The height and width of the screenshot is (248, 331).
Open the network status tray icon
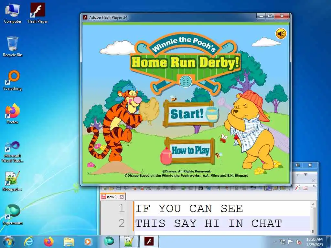click(283, 242)
